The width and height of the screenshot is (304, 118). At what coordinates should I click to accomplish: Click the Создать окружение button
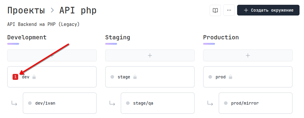(268, 10)
